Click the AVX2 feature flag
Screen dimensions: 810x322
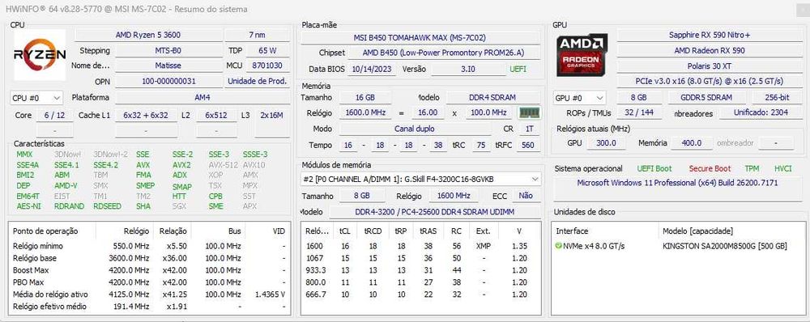(x=181, y=165)
